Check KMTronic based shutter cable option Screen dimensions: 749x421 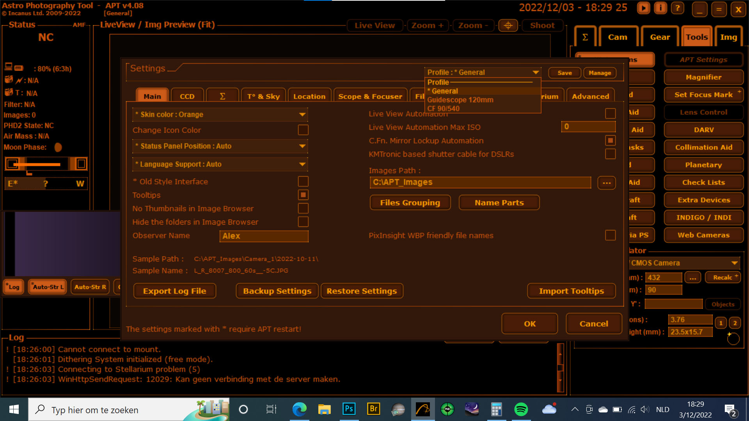pyautogui.click(x=611, y=154)
